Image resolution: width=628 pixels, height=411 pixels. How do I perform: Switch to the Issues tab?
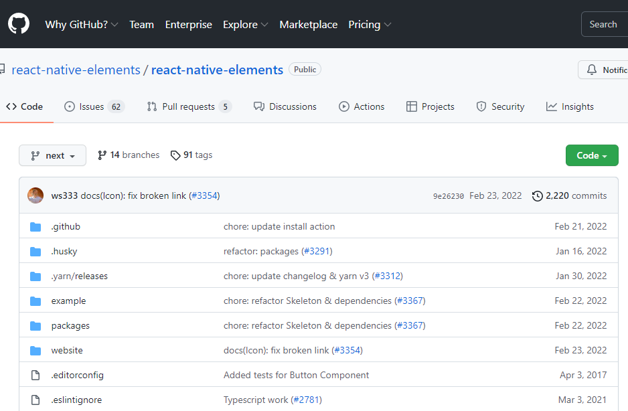[x=94, y=106]
